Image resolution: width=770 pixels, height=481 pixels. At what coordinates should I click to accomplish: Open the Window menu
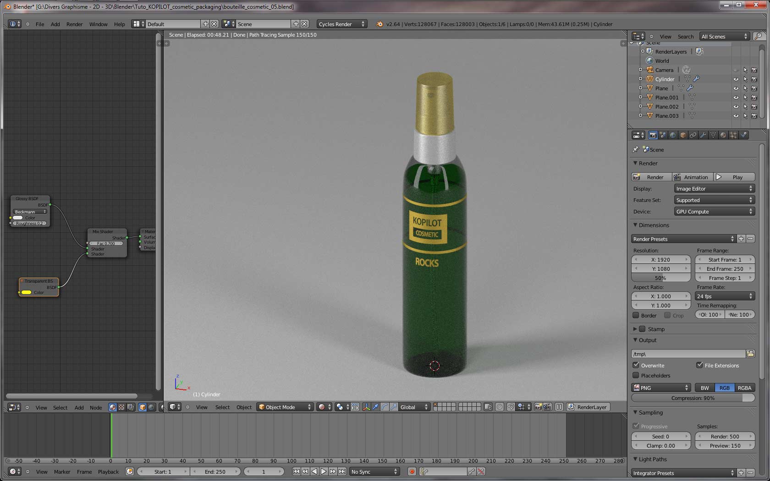(98, 24)
